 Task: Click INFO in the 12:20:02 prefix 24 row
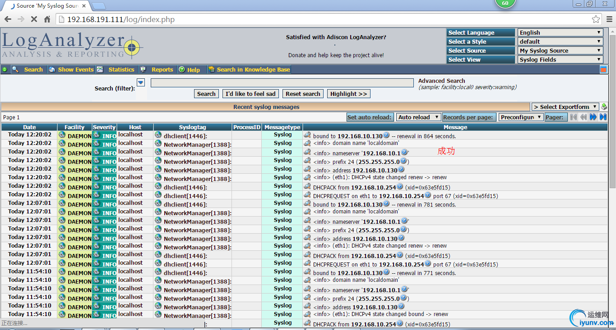(109, 161)
